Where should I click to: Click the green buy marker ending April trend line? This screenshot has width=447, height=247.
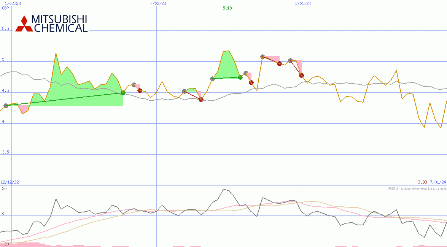[122, 92]
